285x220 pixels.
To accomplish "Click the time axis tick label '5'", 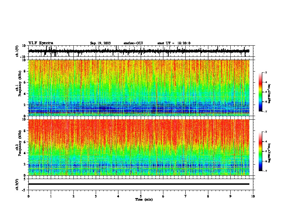I will (x=141, y=196).
